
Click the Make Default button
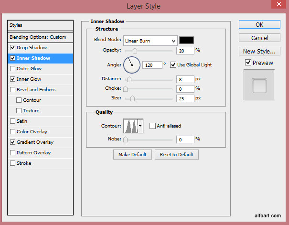click(x=132, y=155)
